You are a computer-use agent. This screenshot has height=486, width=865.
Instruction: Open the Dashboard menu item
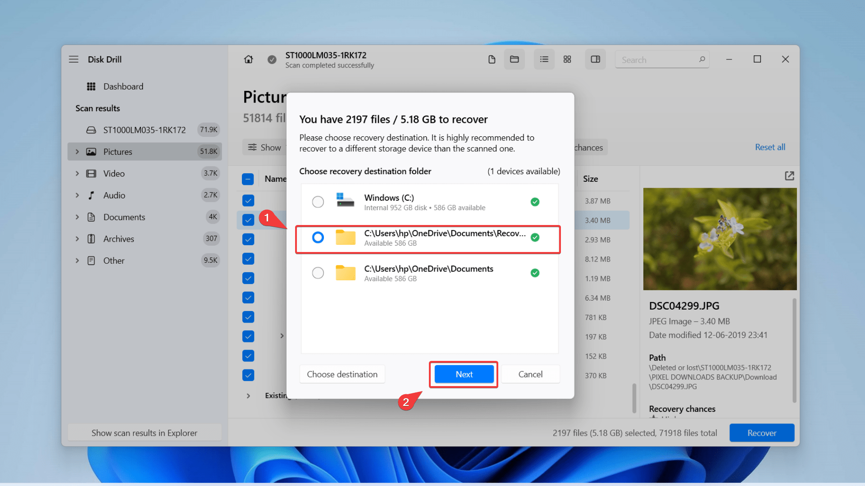tap(123, 86)
